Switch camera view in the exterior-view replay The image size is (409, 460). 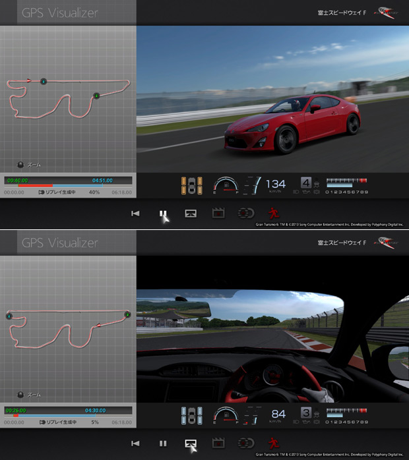pos(190,214)
